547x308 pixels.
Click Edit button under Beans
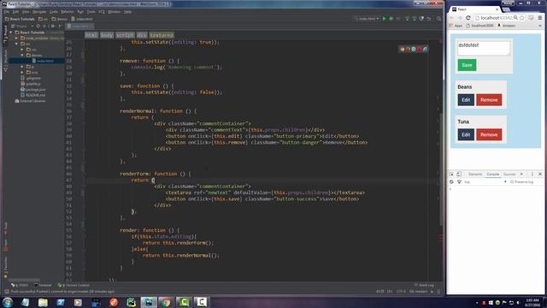click(466, 100)
